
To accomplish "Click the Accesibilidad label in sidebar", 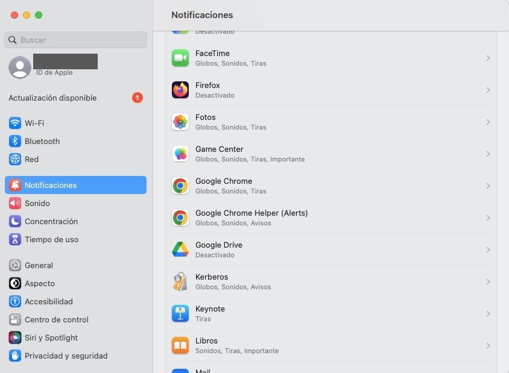I will click(49, 301).
